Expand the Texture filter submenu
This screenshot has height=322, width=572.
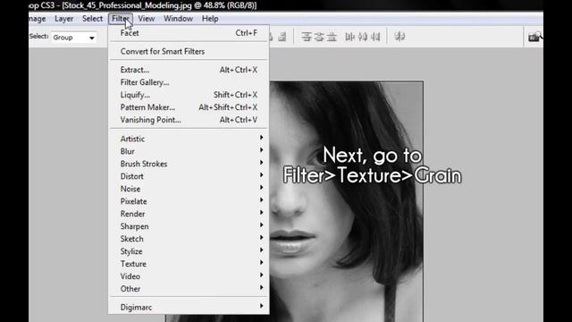(x=189, y=264)
